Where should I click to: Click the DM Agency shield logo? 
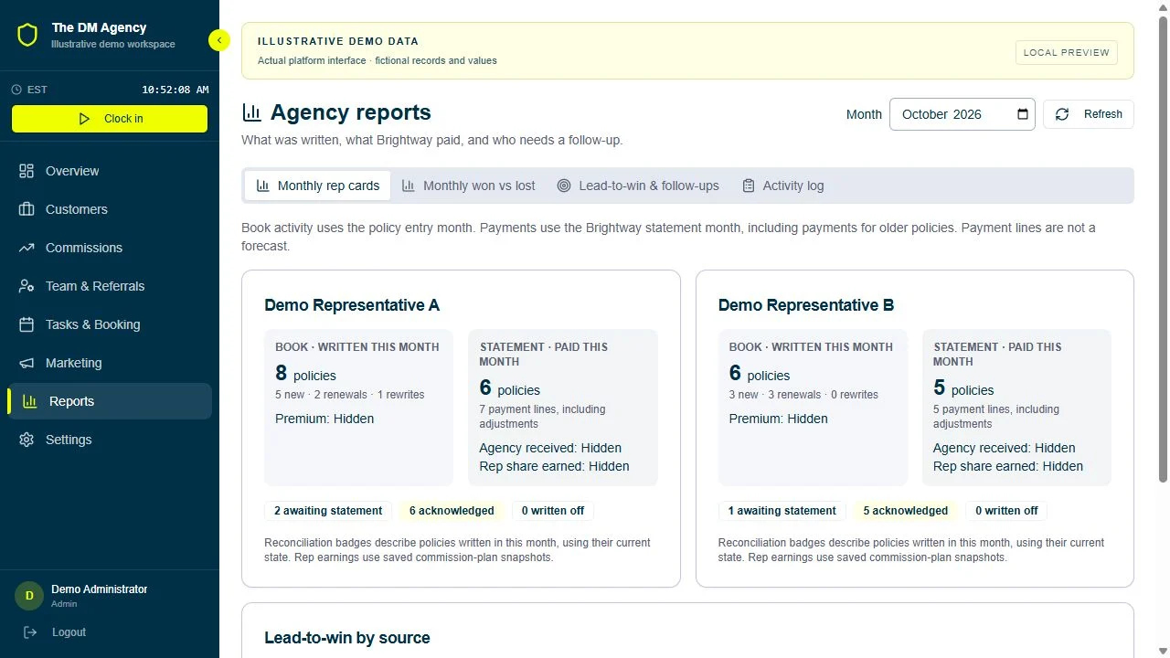click(27, 36)
